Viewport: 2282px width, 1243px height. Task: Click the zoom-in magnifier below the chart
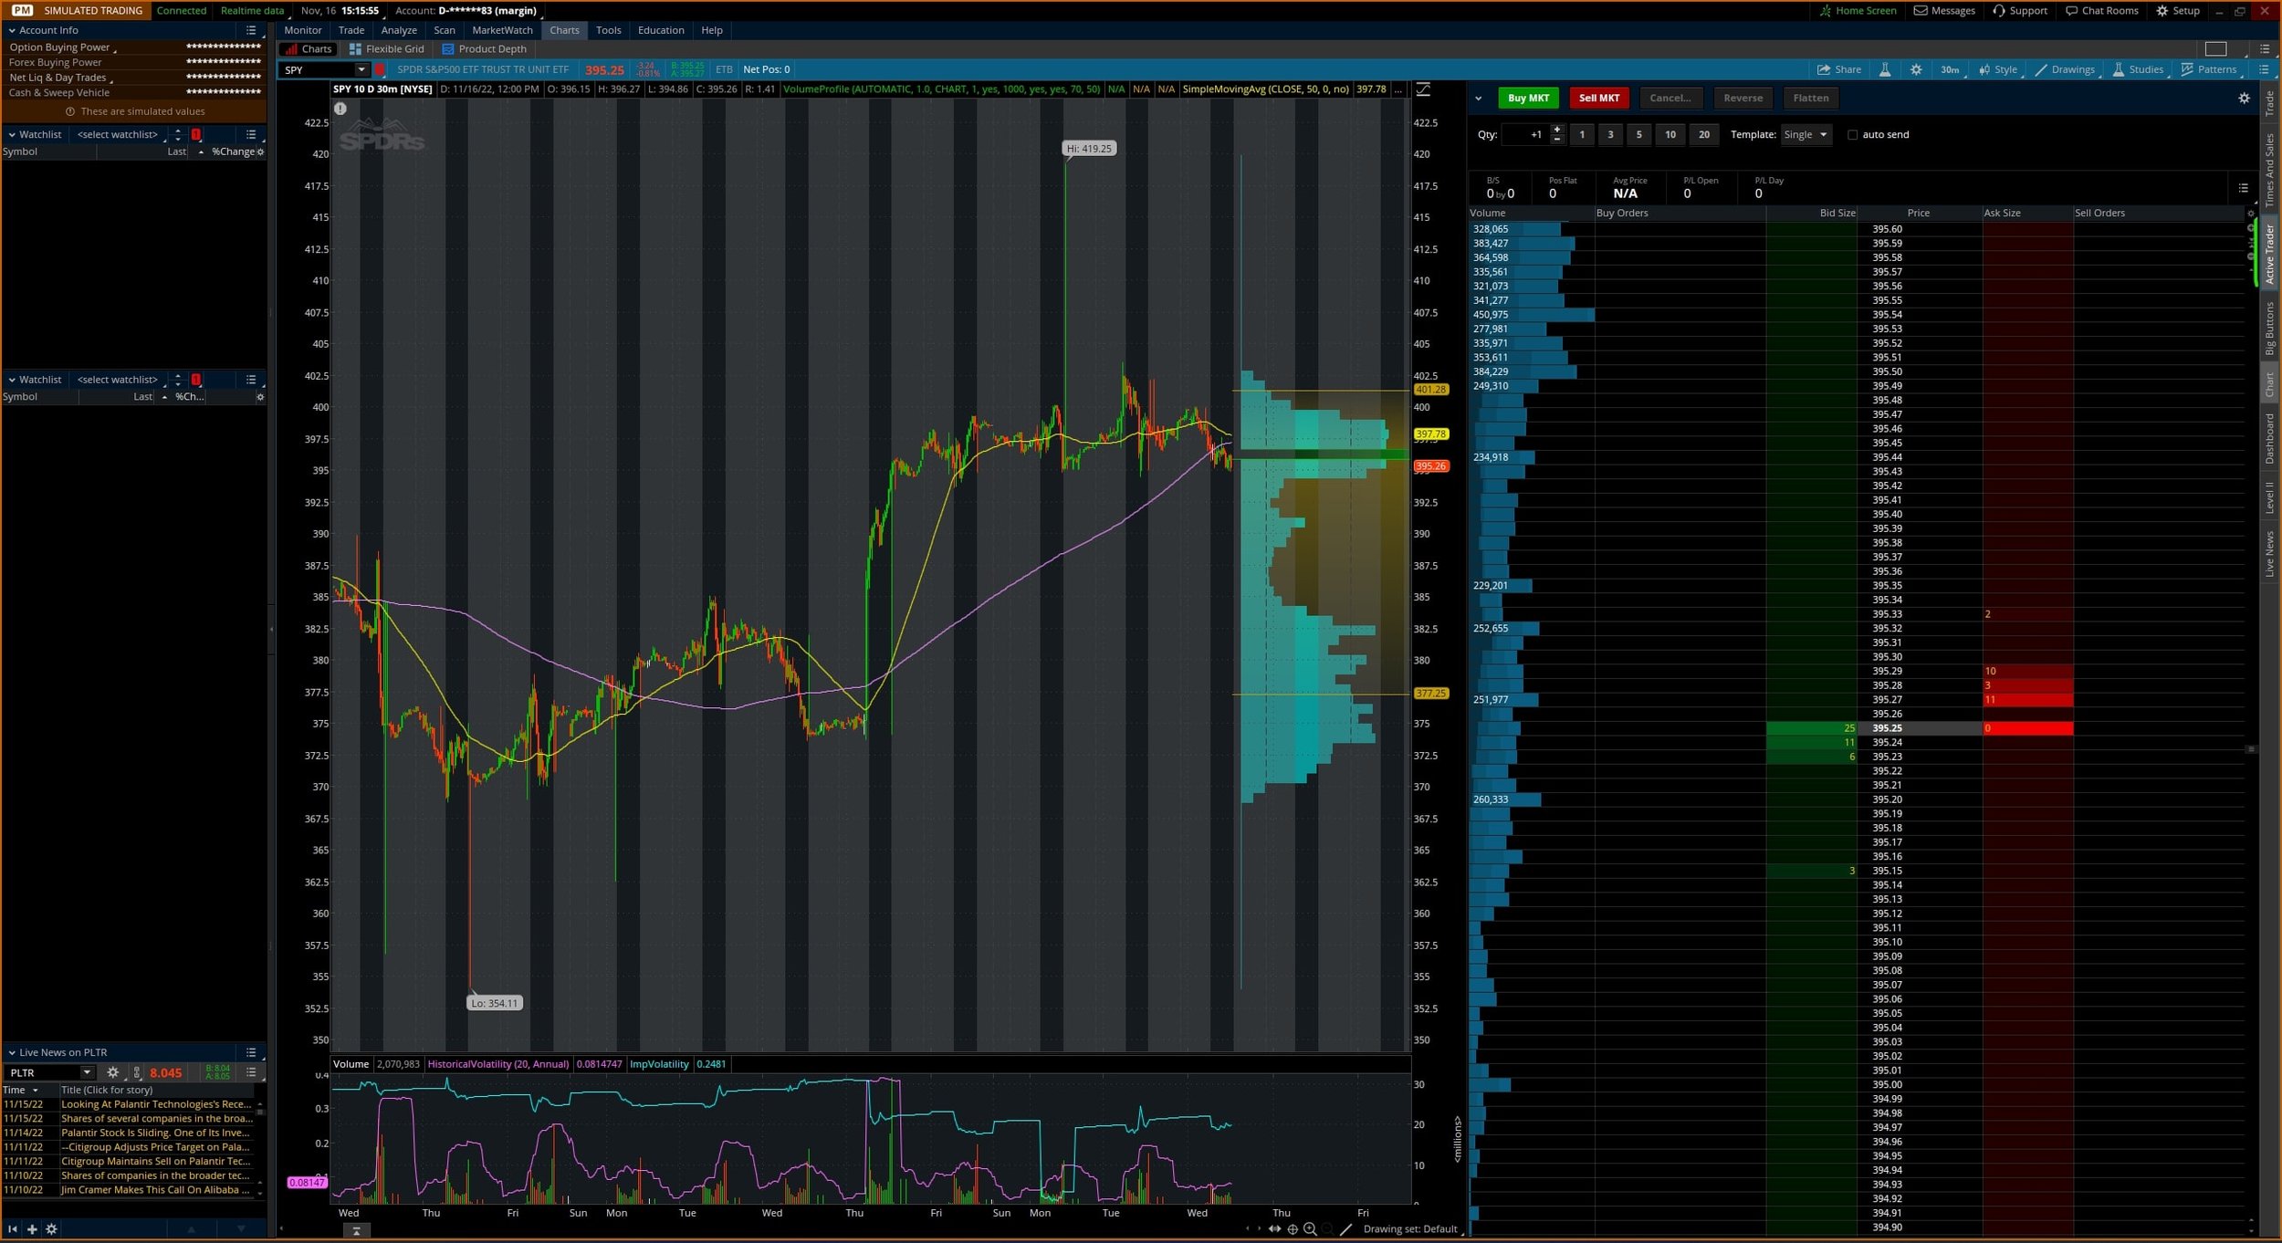tap(1309, 1229)
